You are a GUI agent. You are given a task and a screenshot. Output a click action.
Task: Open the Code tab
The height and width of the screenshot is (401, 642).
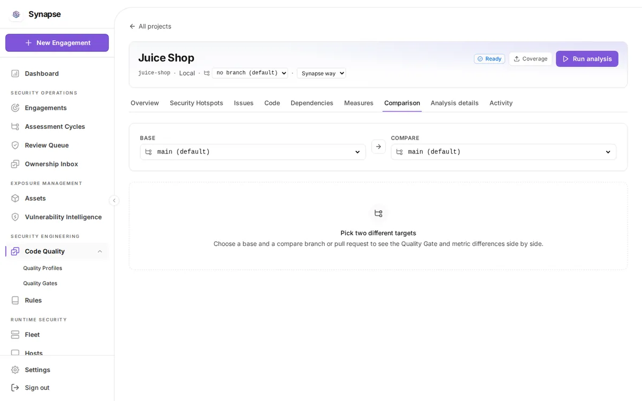272,103
